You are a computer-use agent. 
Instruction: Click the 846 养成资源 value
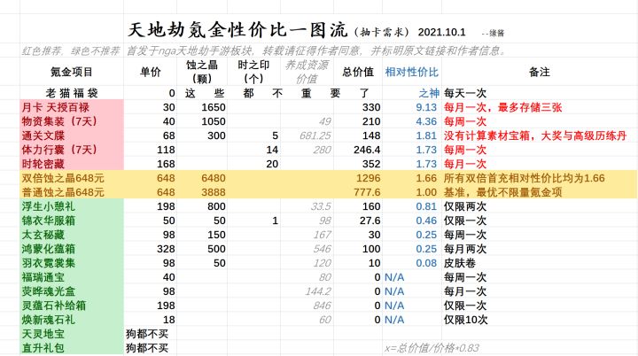[322, 306]
